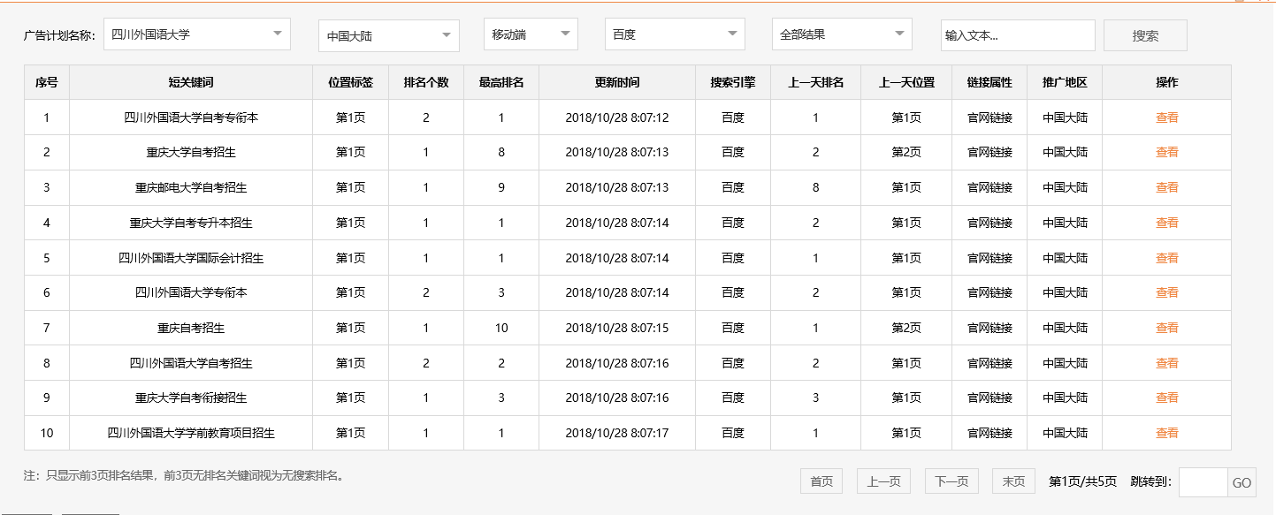Open the 百度 search engine dropdown
The image size is (1276, 515).
tap(674, 34)
